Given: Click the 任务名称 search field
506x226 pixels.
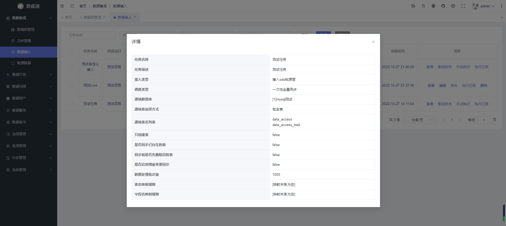Looking at the screenshot, I should coord(91,35).
